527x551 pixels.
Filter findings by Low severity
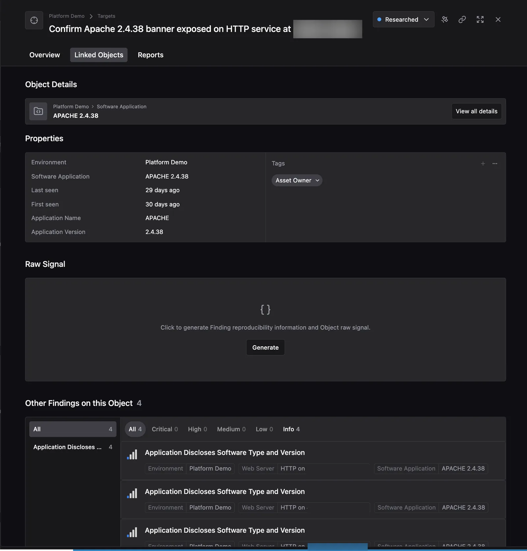pyautogui.click(x=264, y=429)
